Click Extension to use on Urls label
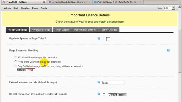The image size is (182, 102). pyautogui.click(x=33, y=82)
